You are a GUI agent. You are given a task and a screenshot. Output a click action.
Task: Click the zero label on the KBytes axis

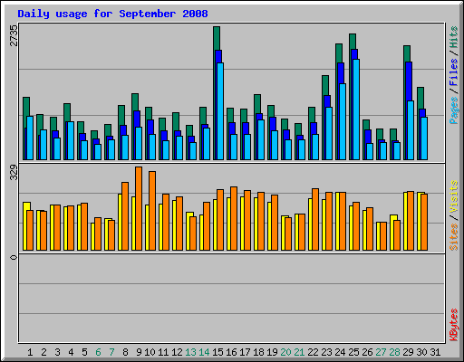[14, 257]
